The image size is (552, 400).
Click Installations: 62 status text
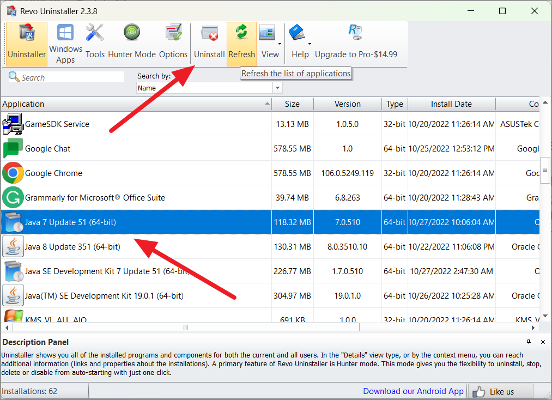(x=29, y=391)
